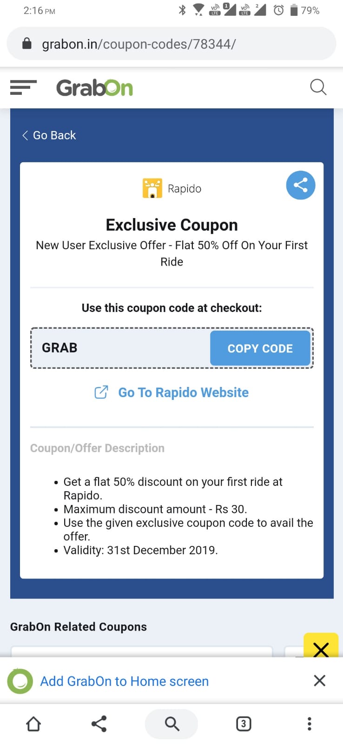Image resolution: width=343 pixels, height=744 pixels.
Task: Tap Add GrabOn to Home screen
Action: coord(125,681)
